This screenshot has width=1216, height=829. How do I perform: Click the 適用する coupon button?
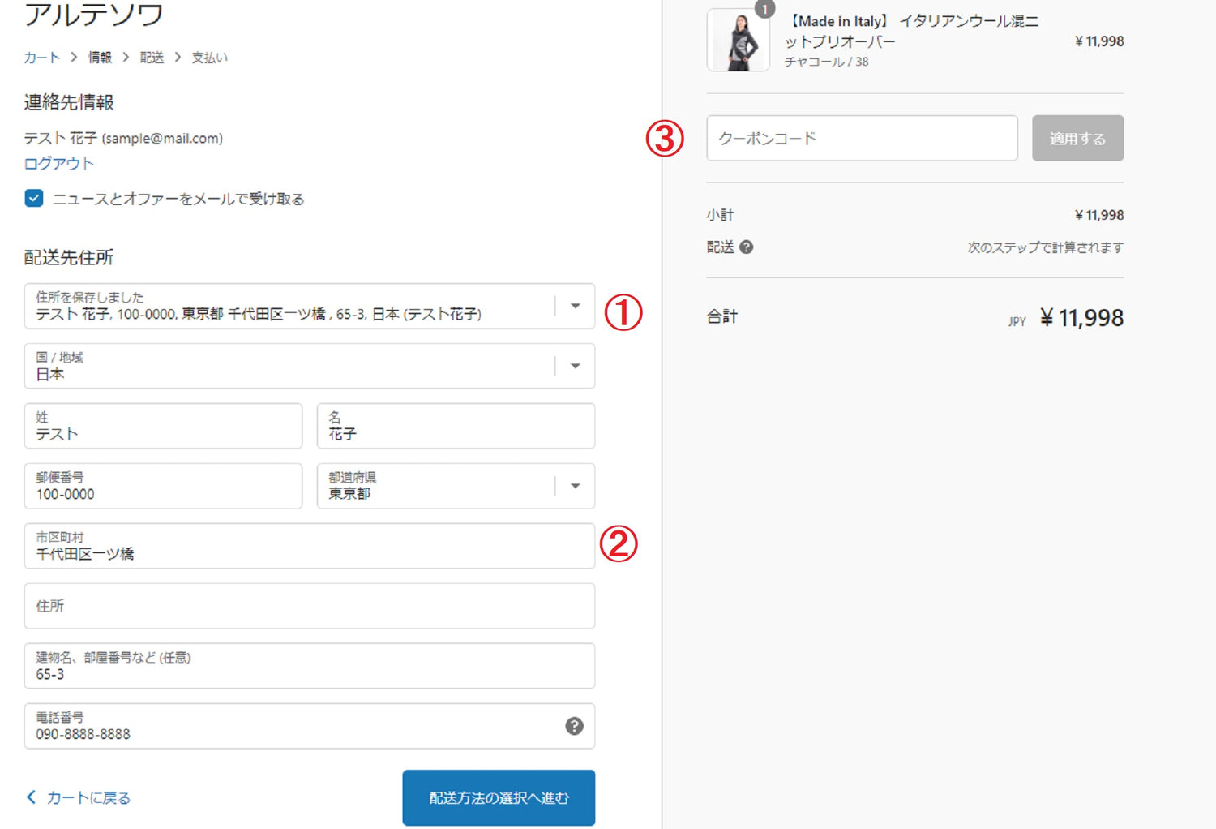[1077, 139]
